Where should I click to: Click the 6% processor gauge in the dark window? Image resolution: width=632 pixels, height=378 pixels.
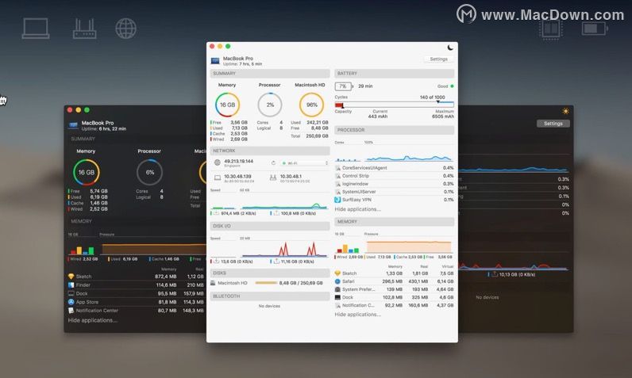point(149,172)
